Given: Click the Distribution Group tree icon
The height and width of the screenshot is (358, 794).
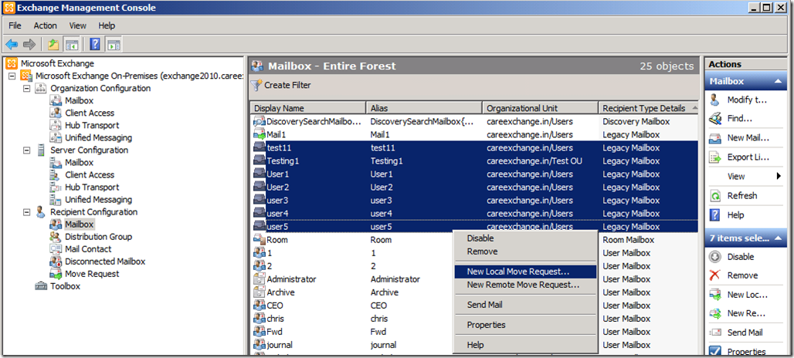Looking at the screenshot, I should [x=56, y=237].
